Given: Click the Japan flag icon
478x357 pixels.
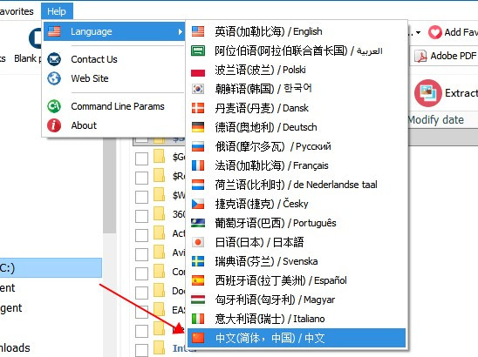Looking at the screenshot, I should point(198,242).
